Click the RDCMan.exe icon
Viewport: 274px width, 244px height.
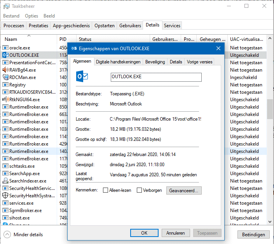[5, 77]
